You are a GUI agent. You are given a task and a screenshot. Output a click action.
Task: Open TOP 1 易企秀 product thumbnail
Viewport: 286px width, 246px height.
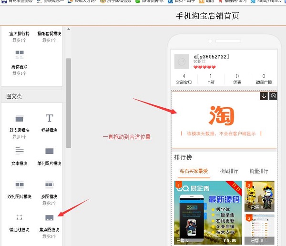[208, 213]
